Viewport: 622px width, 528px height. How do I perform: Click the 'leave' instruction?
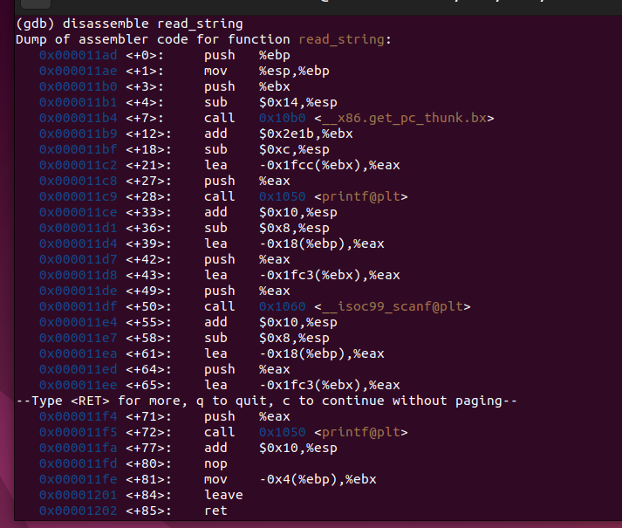pyautogui.click(x=223, y=495)
